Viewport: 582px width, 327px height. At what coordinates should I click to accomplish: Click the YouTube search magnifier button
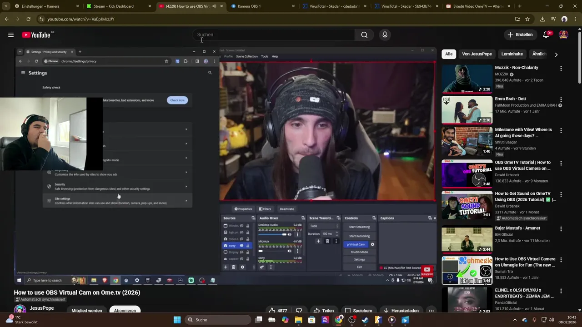tap(364, 35)
